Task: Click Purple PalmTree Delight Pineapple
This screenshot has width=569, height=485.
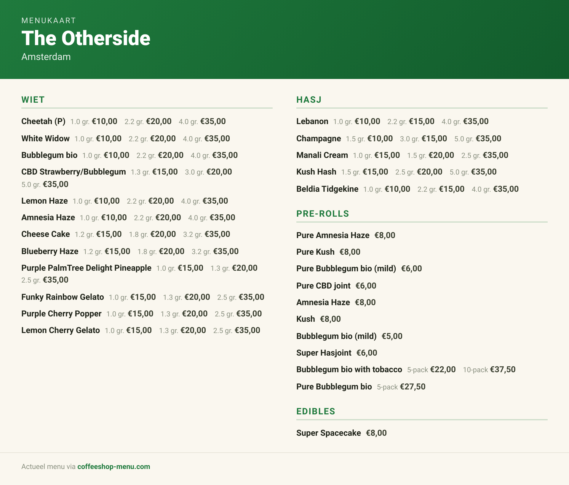Action: point(86,268)
